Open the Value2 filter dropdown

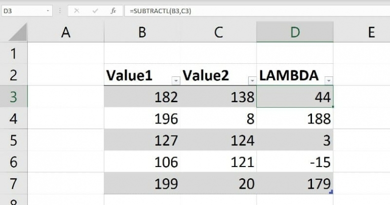pos(252,80)
